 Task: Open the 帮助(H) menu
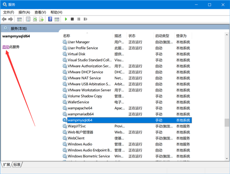click(x=56, y=12)
